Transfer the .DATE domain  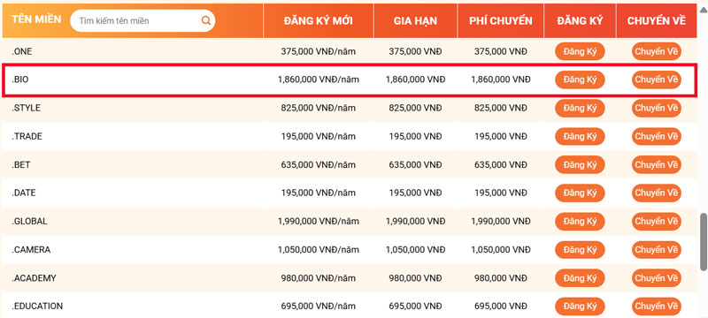coord(656,193)
